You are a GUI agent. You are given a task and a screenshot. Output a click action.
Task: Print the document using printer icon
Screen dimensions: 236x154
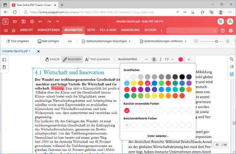pos(32,22)
